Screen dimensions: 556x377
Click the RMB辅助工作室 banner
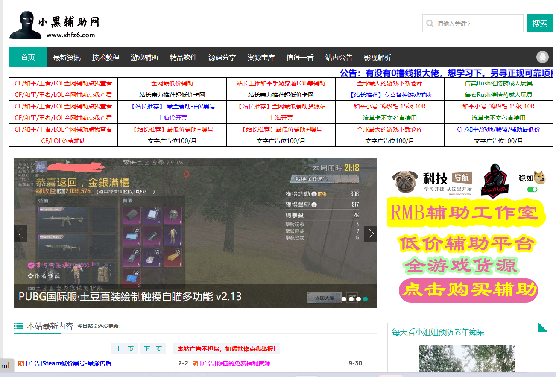pyautogui.click(x=466, y=213)
